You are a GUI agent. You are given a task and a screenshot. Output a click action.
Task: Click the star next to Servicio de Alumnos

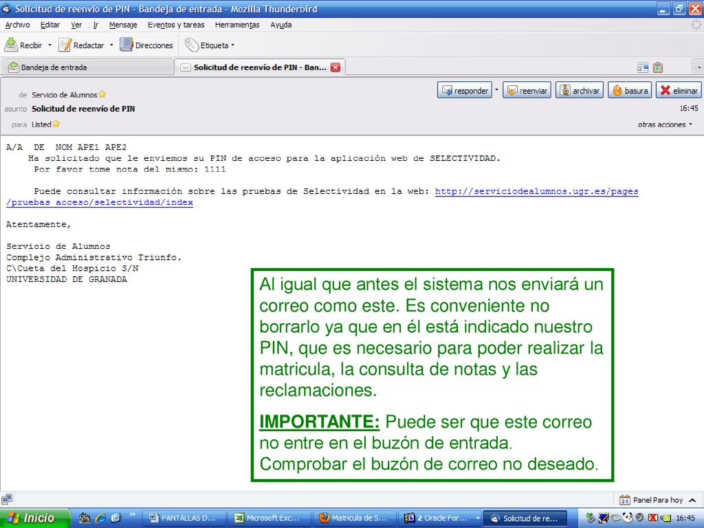click(102, 94)
